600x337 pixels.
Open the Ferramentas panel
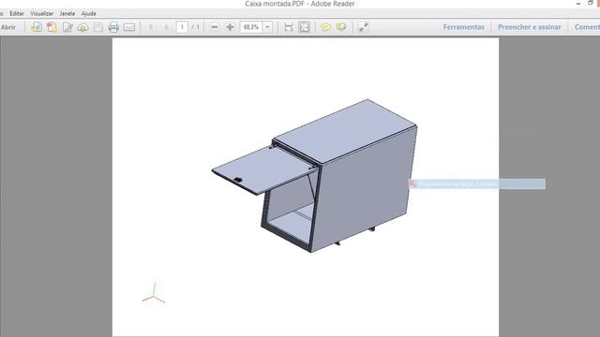[463, 27]
